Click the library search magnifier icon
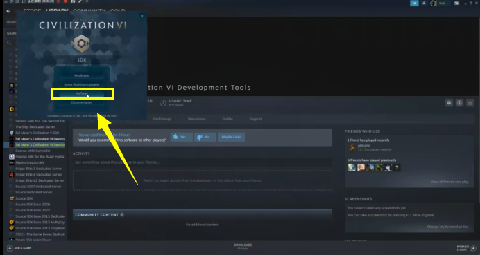This screenshot has width=480, height=255. (x=10, y=43)
